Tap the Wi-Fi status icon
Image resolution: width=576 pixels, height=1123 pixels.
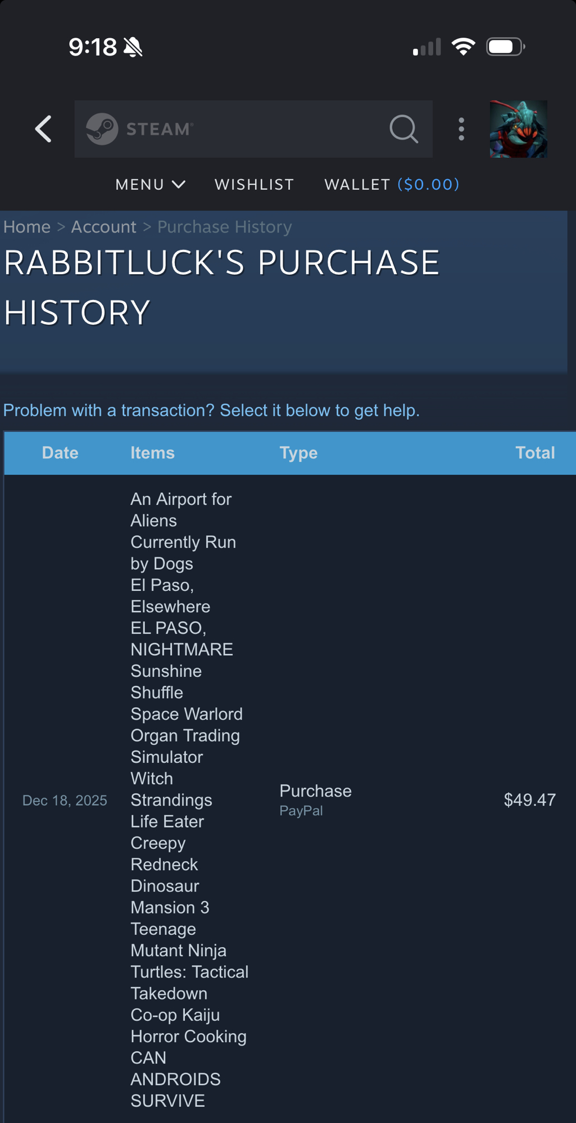click(x=463, y=47)
